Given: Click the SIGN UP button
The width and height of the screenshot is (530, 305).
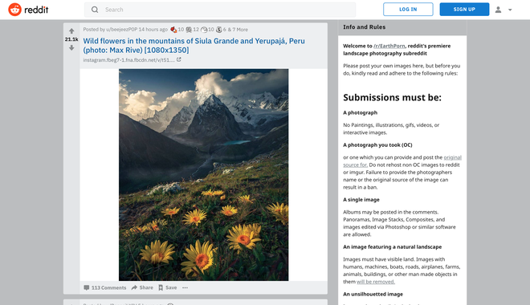Looking at the screenshot, I should tap(464, 10).
